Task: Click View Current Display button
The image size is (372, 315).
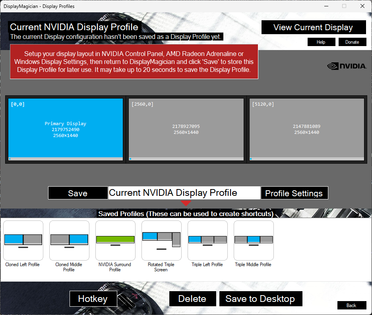Action: [314, 27]
